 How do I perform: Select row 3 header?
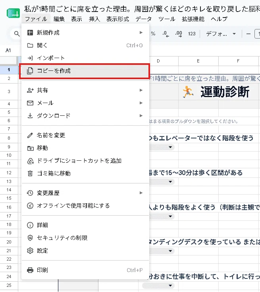pos(9,91)
